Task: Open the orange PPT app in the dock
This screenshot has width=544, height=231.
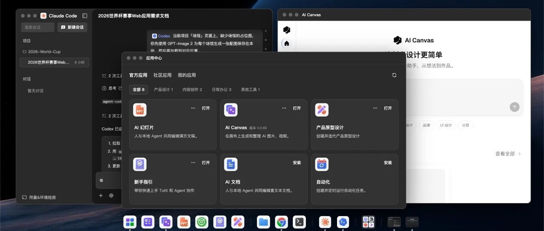Action: (184, 222)
